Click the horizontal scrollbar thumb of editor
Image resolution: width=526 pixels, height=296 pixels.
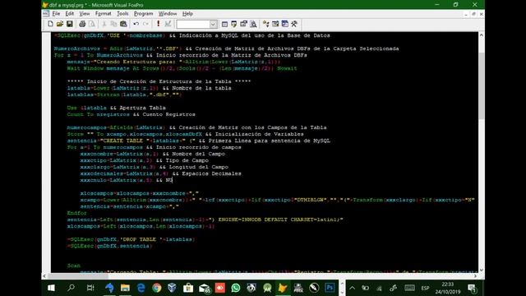point(78,276)
